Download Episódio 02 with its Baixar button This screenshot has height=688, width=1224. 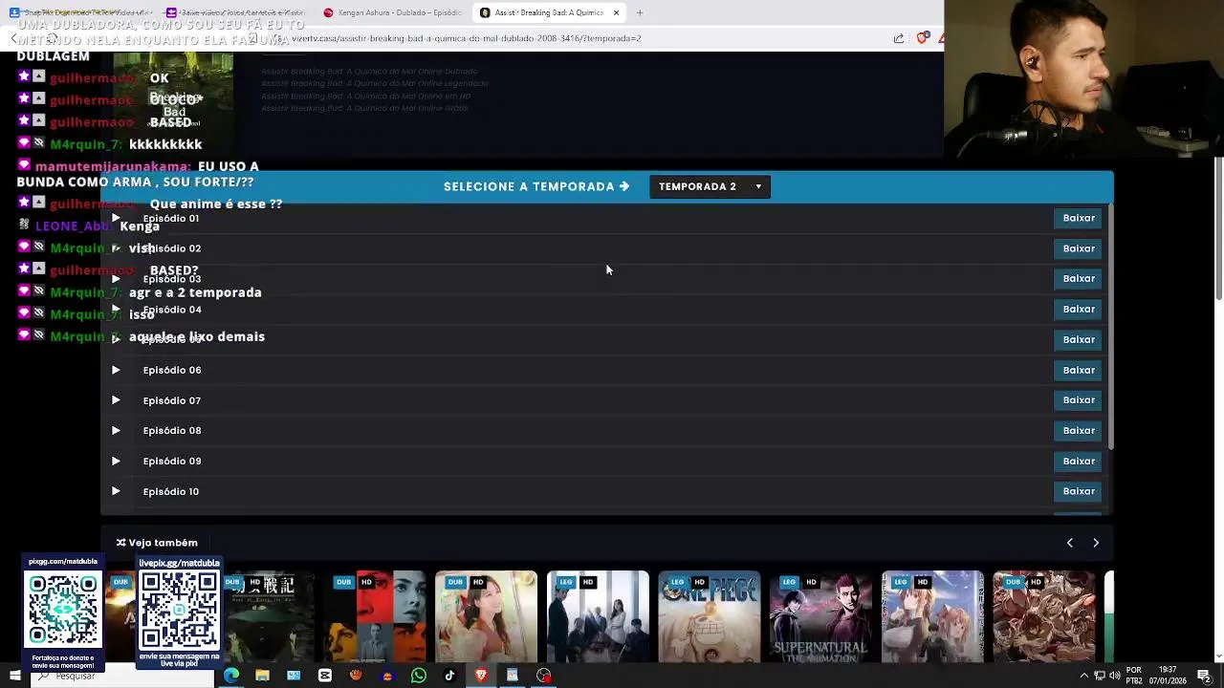pos(1079,248)
